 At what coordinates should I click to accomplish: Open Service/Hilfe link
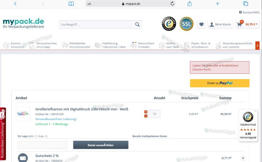click(x=249, y=12)
